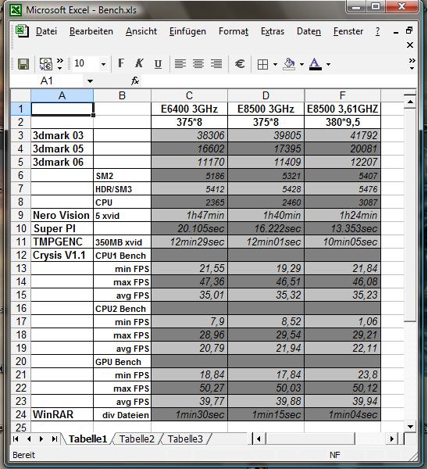Open the font color dropdown arrow

coord(328,64)
